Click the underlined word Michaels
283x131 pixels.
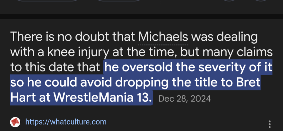click(163, 37)
